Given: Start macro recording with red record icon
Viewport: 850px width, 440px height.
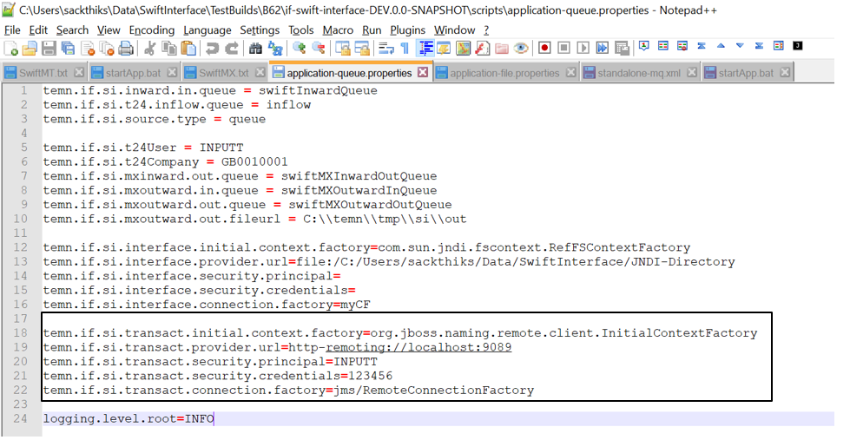Looking at the screenshot, I should tap(544, 48).
